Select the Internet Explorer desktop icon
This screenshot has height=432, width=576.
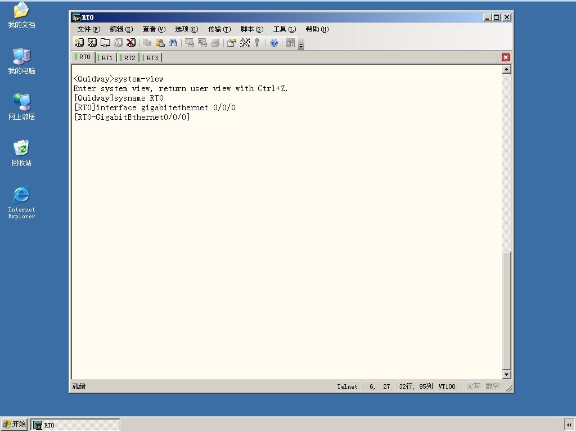pos(21,202)
